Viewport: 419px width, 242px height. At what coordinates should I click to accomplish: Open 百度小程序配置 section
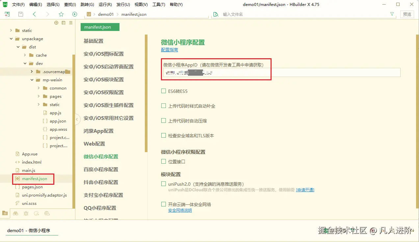tap(101, 170)
